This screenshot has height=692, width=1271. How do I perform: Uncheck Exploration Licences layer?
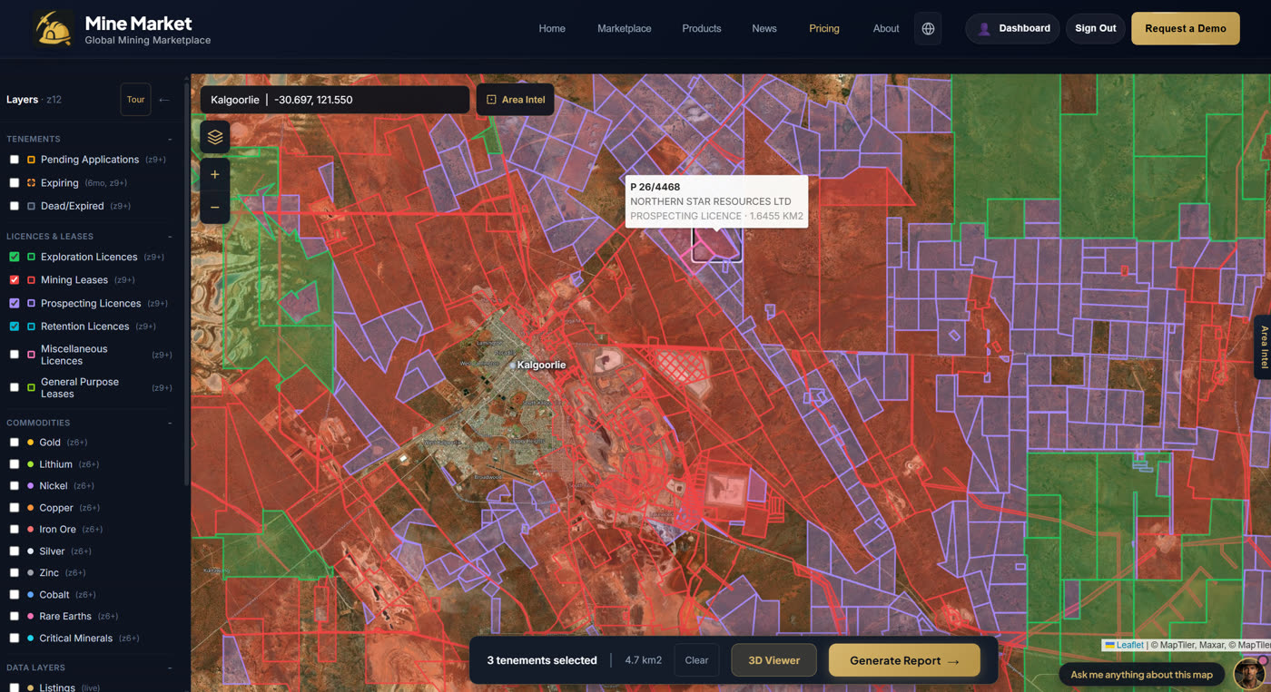pyautogui.click(x=15, y=257)
